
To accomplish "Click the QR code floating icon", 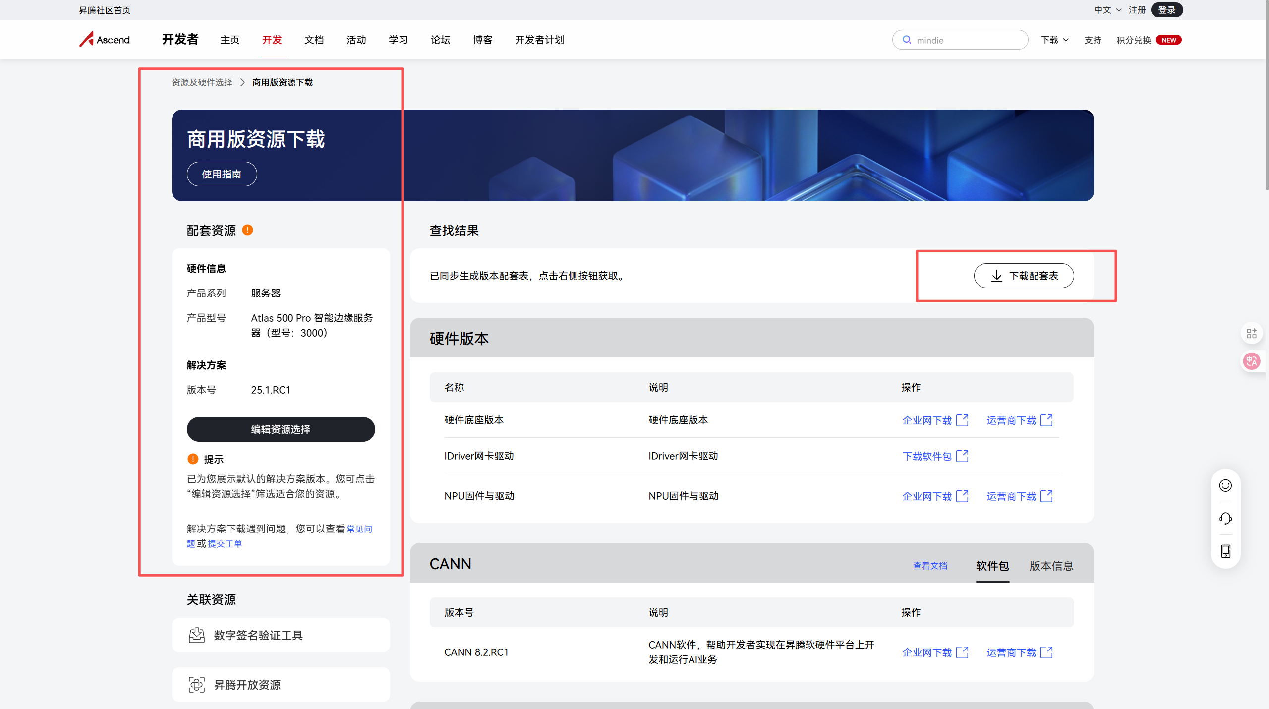I will tap(1252, 333).
